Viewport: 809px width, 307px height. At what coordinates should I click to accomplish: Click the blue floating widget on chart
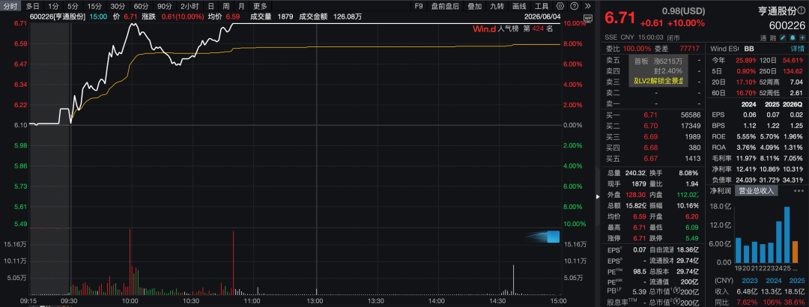coord(553,237)
